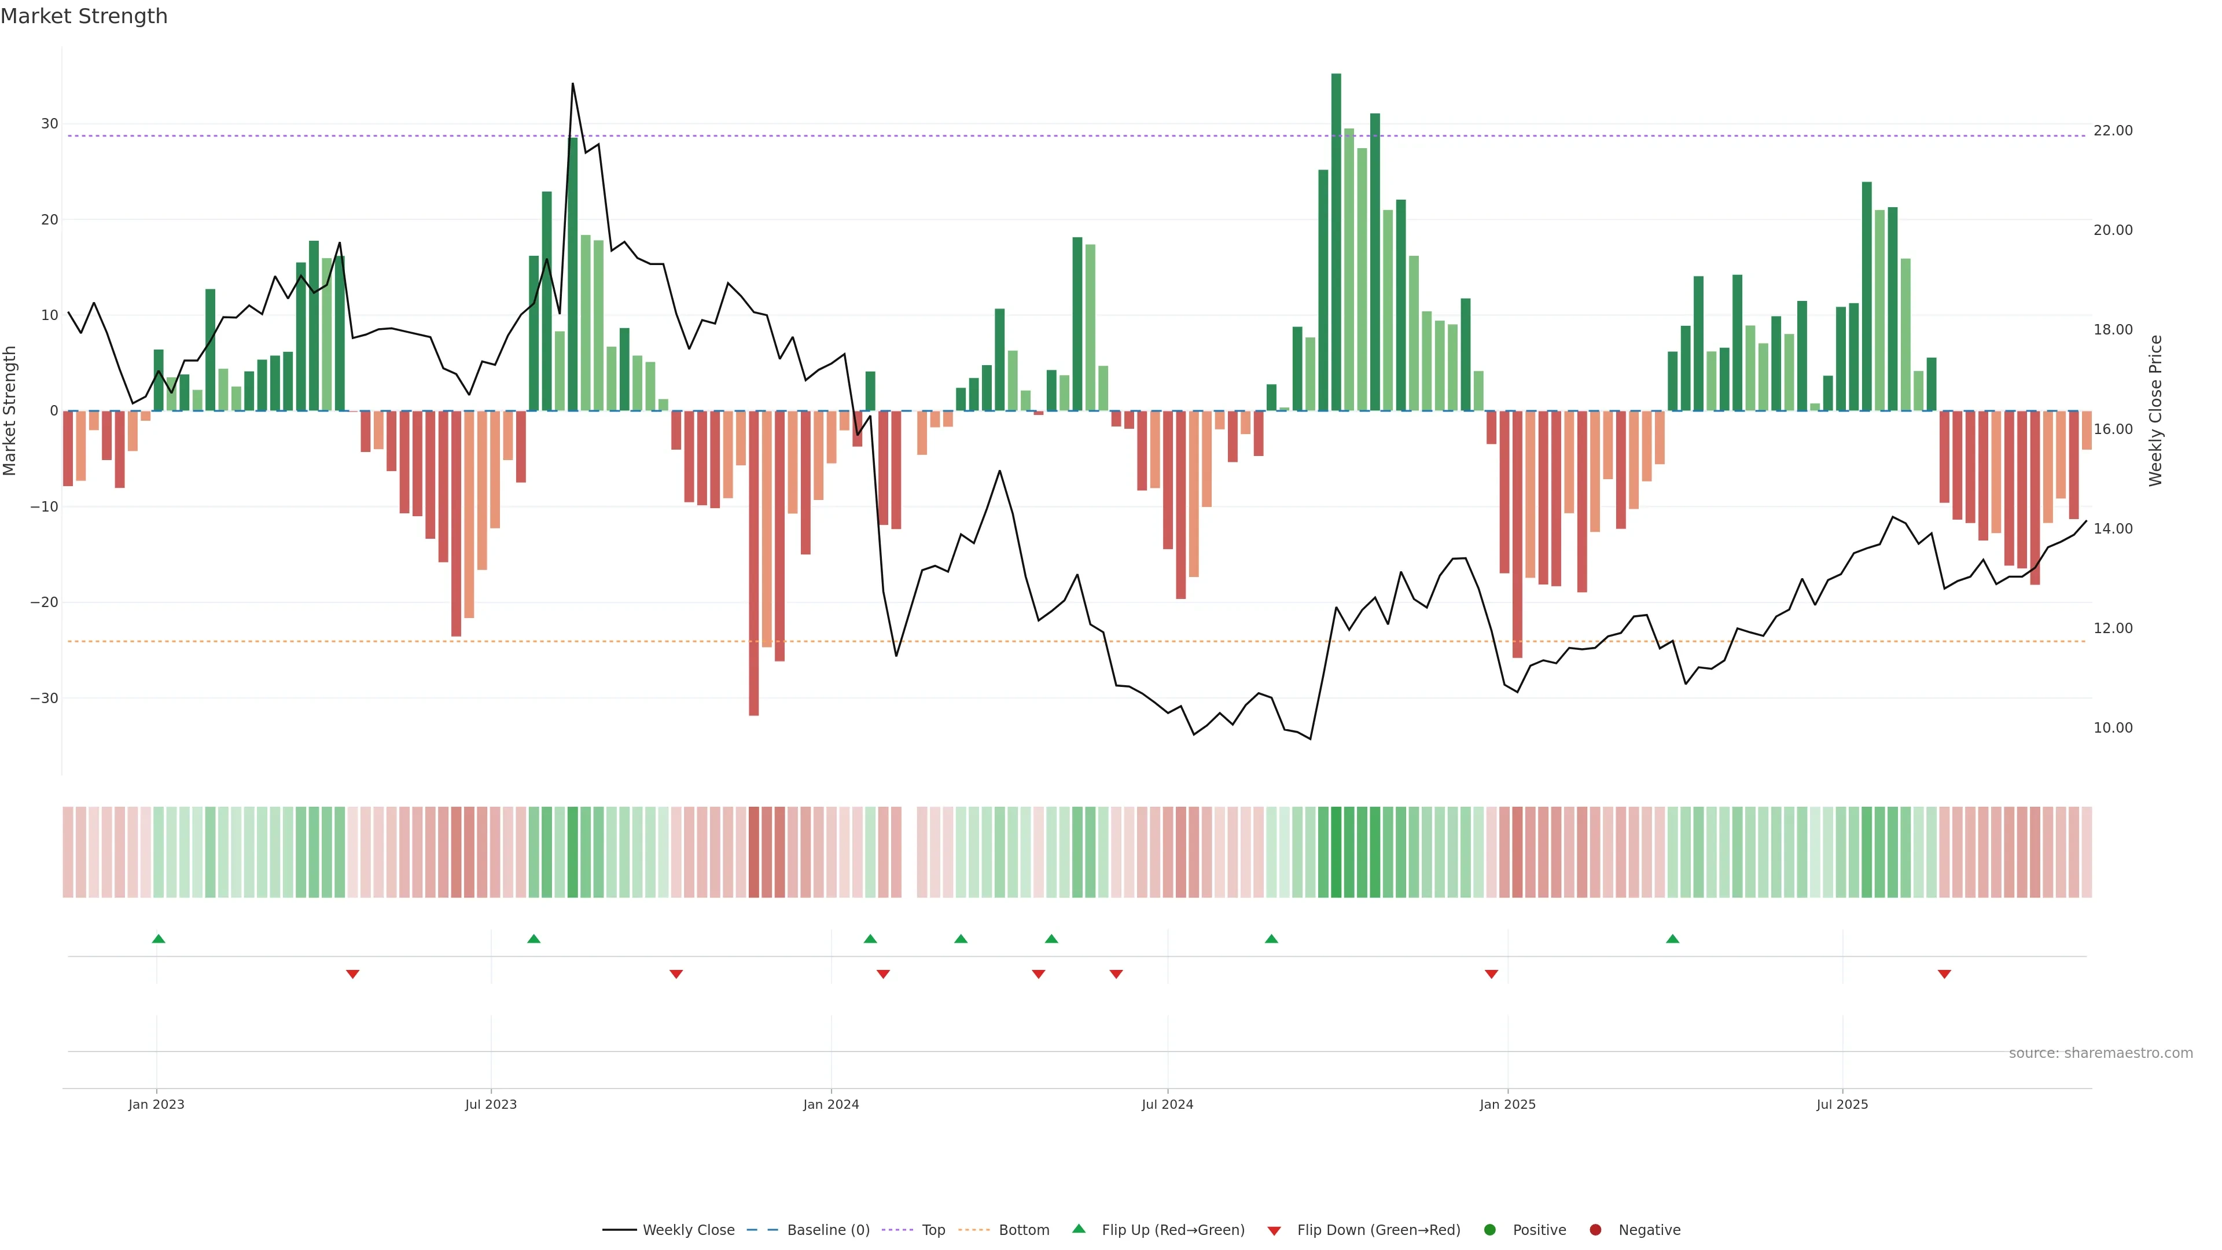Click flip-down triangle before Jan 2025
Image resolution: width=2222 pixels, height=1250 pixels.
click(x=1491, y=974)
